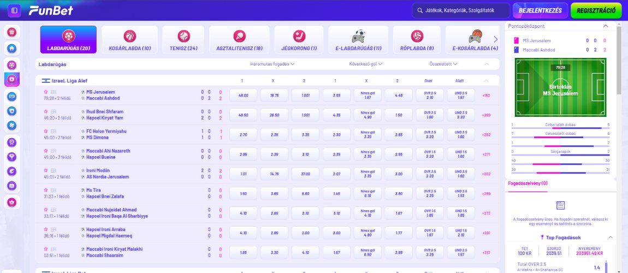Image resolution: width=628 pixels, height=273 pixels.
Task: Open the clover icon in sidebar
Action: click(12, 125)
